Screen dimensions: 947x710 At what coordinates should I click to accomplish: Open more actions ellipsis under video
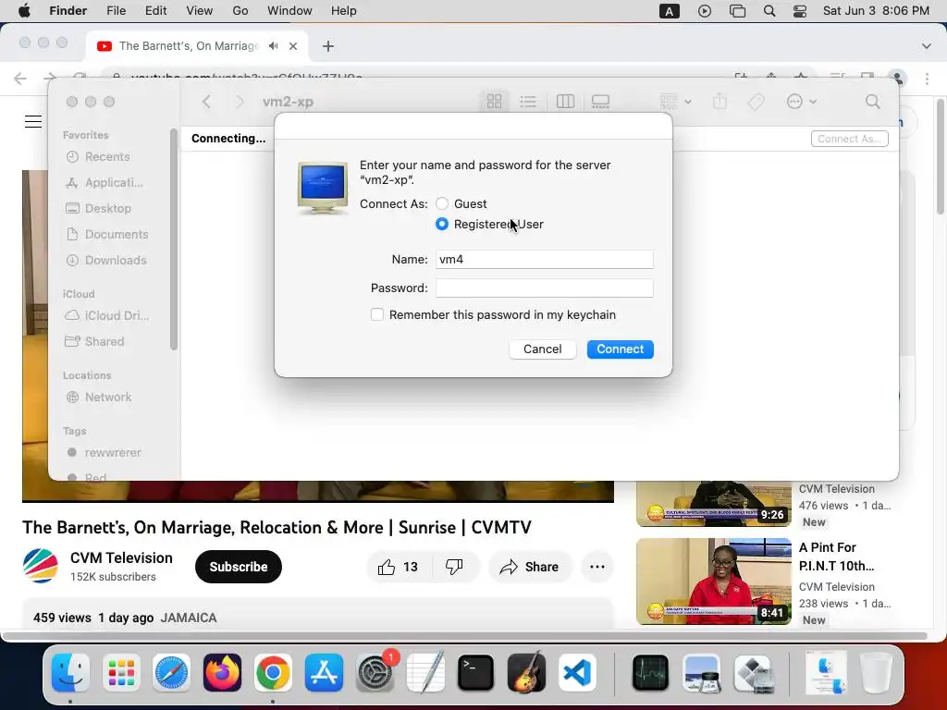[x=597, y=567]
